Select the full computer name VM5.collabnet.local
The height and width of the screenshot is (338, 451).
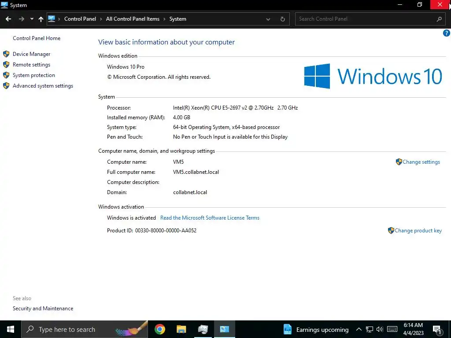pyautogui.click(x=196, y=172)
